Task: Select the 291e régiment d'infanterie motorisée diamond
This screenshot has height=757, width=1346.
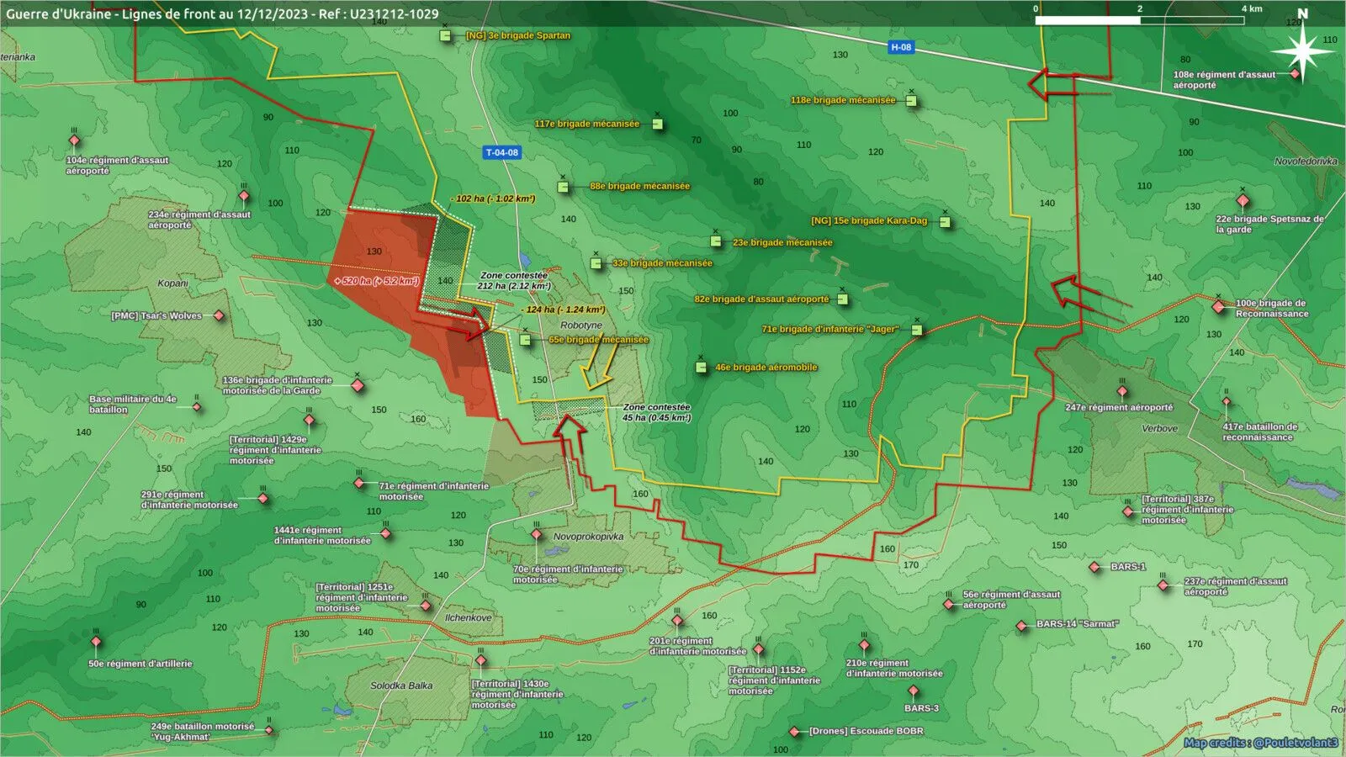Action: (x=263, y=499)
